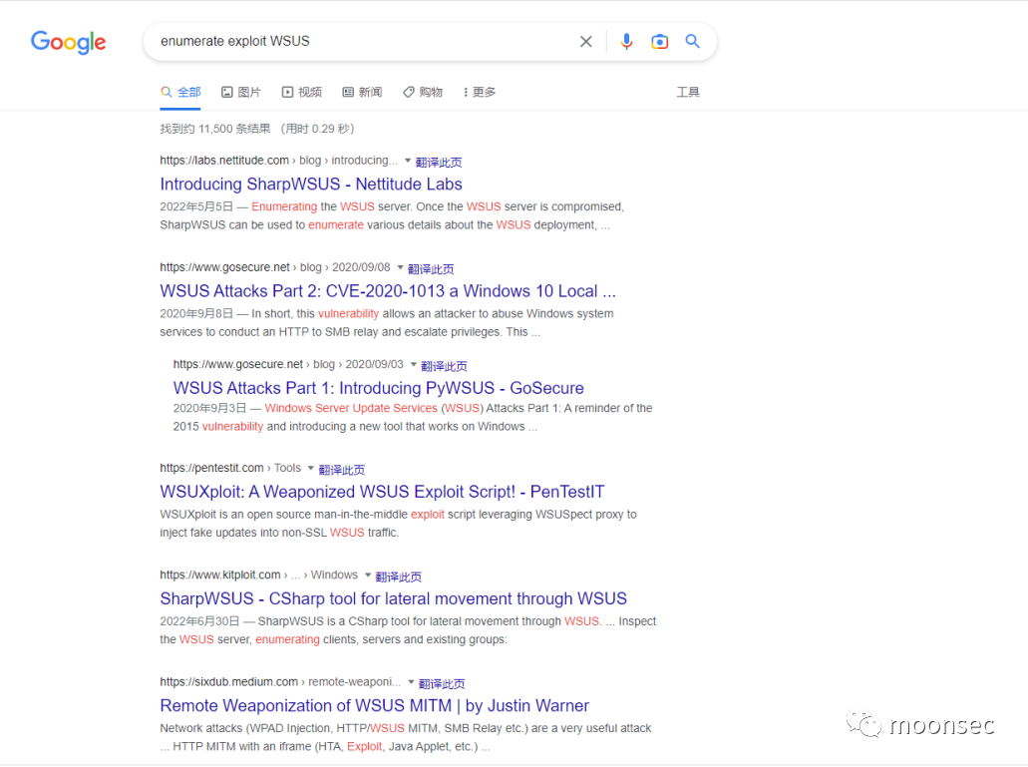
Task: Clear the search box with the X icon
Action: pyautogui.click(x=586, y=41)
